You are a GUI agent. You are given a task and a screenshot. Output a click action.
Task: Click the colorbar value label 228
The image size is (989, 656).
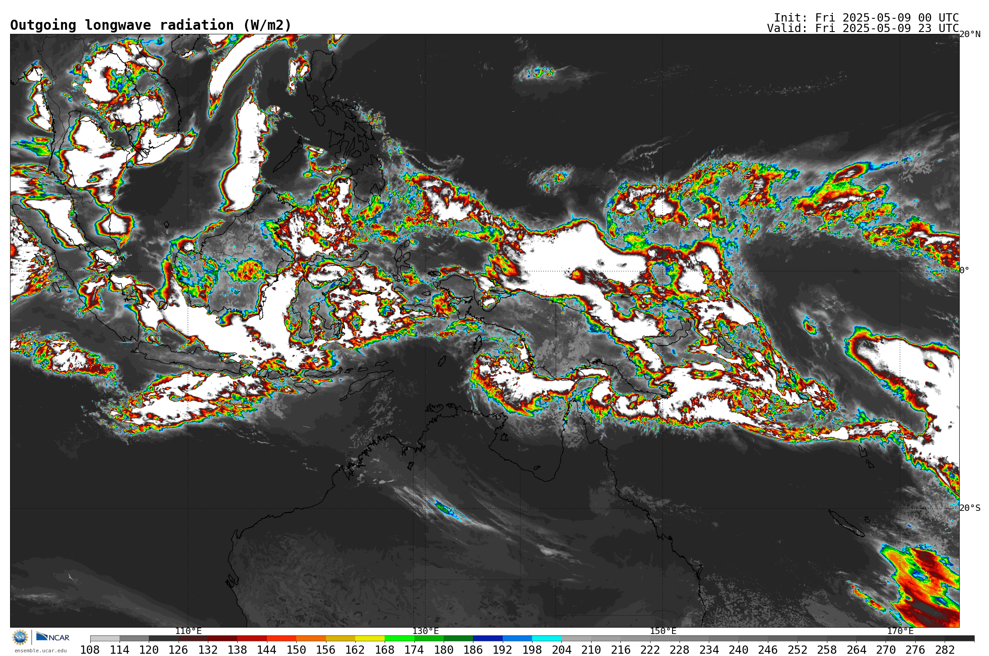(x=679, y=650)
